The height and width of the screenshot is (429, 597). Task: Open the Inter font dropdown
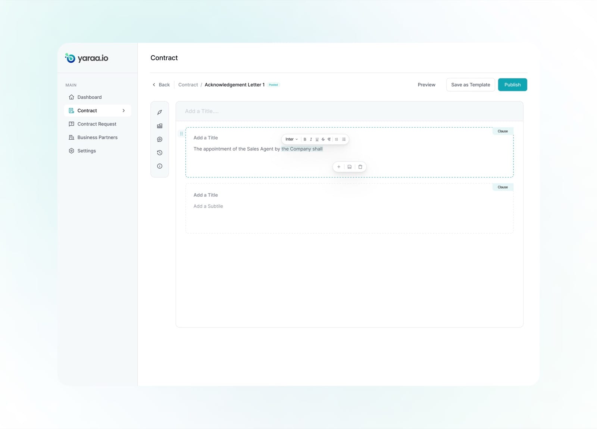291,139
